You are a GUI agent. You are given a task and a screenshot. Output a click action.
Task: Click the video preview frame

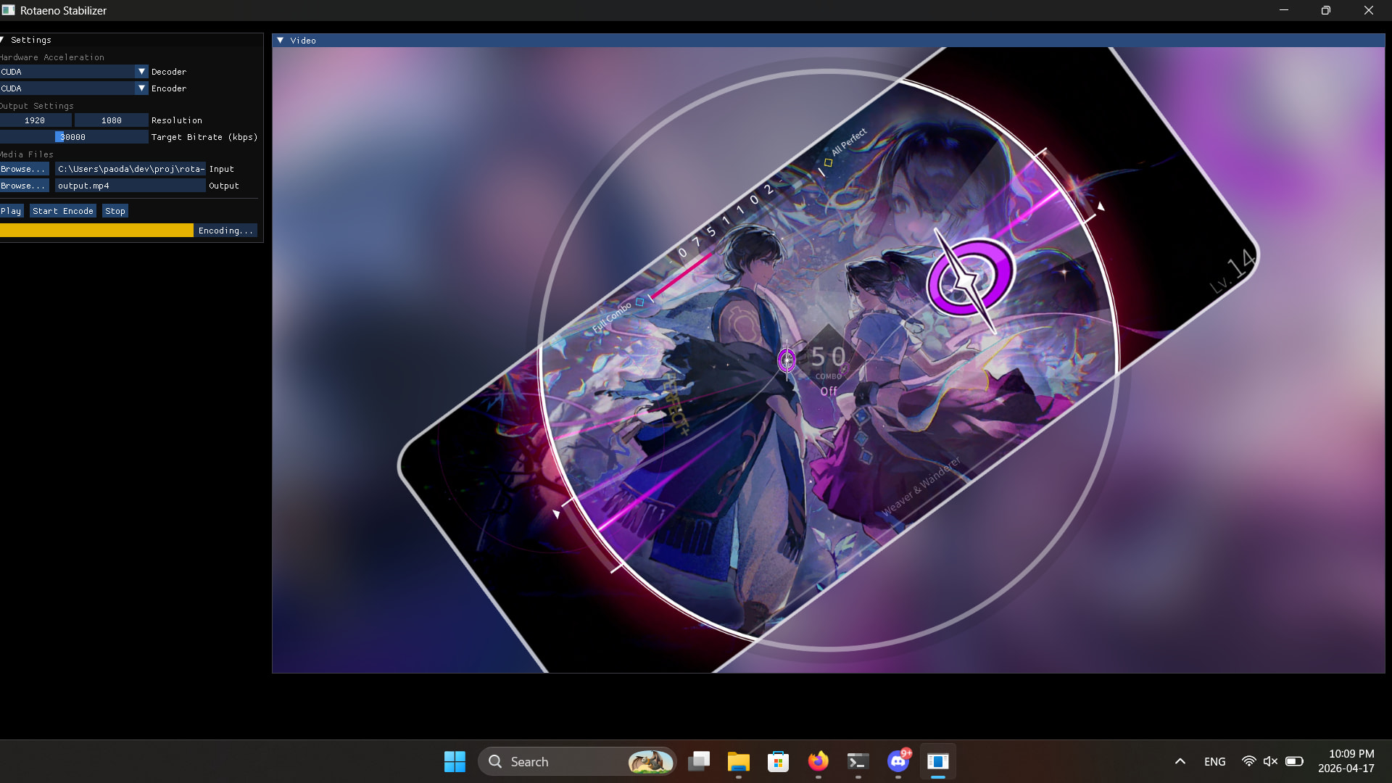[828, 360]
